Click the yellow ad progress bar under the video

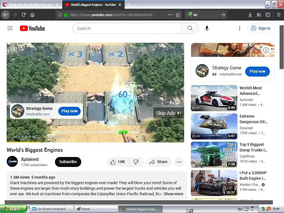[x=24, y=142]
